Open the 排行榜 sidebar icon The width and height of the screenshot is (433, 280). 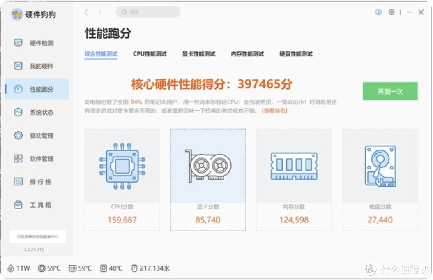pyautogui.click(x=18, y=182)
